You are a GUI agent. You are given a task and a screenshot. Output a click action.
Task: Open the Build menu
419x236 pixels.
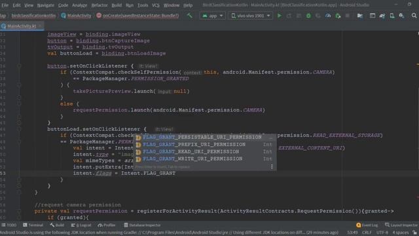point(117,5)
